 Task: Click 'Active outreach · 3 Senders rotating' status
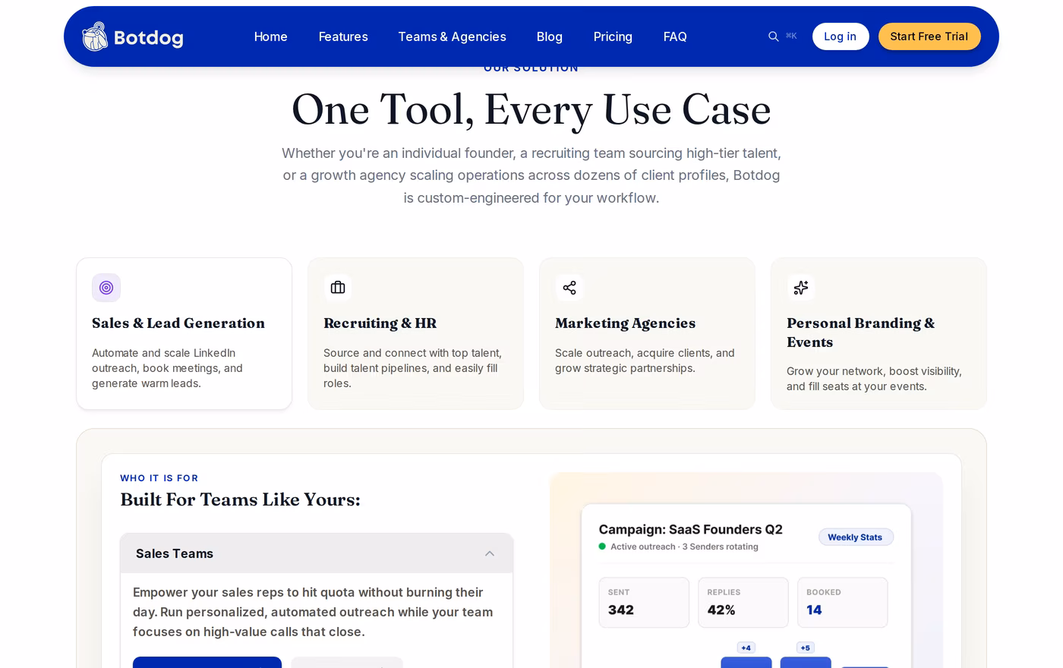(684, 547)
